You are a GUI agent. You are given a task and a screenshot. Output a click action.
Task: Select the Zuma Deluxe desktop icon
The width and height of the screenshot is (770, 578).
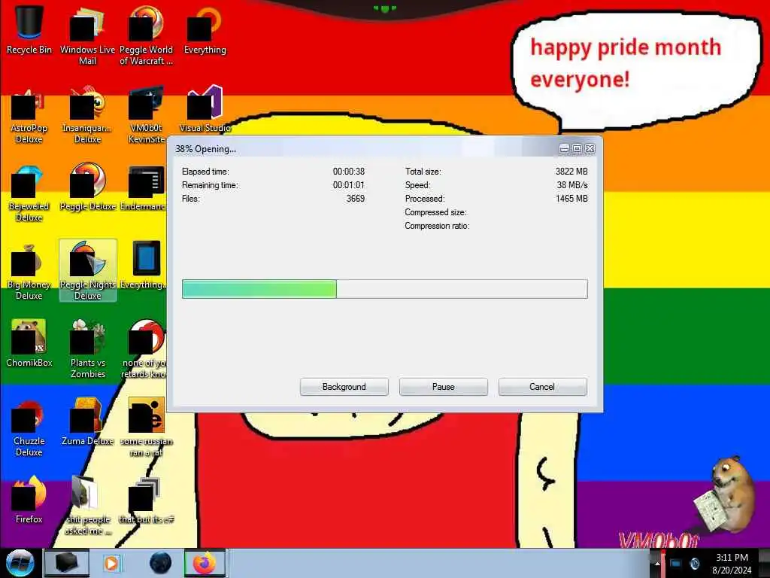coord(87,421)
